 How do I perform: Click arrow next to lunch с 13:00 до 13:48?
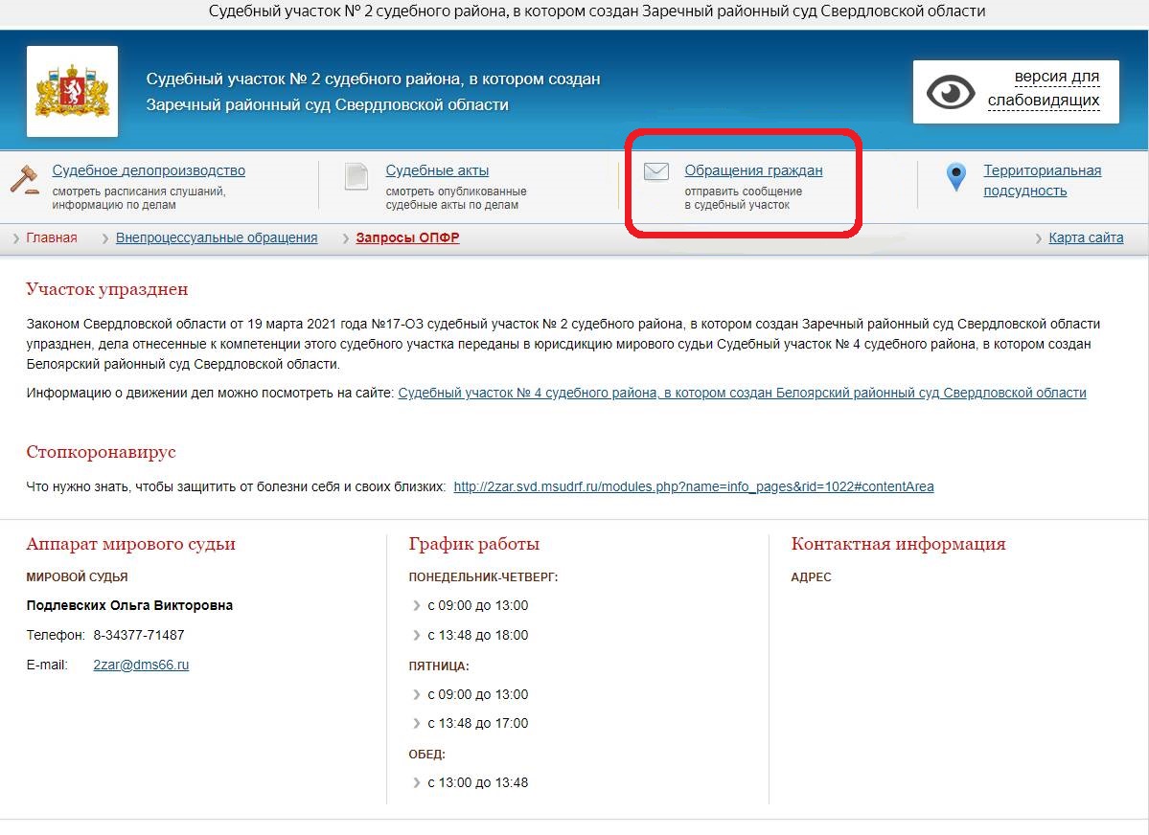pos(416,782)
